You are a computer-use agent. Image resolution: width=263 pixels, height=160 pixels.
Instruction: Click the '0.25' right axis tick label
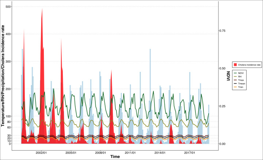(222, 106)
